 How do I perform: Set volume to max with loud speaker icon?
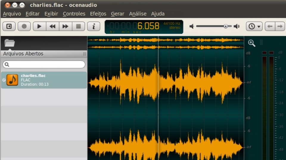point(237,26)
